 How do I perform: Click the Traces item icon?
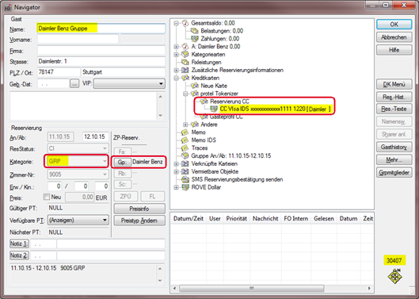coord(185,148)
